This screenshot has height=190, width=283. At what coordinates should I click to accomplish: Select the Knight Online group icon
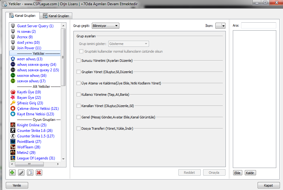(x=13, y=125)
